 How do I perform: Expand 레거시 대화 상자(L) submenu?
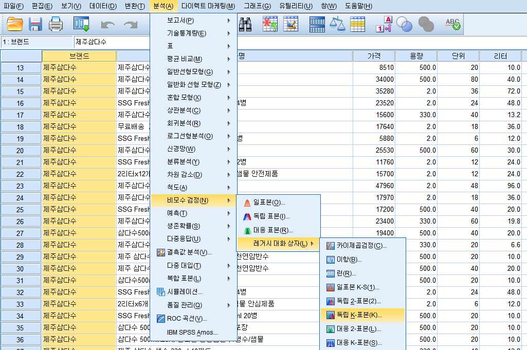click(x=278, y=244)
